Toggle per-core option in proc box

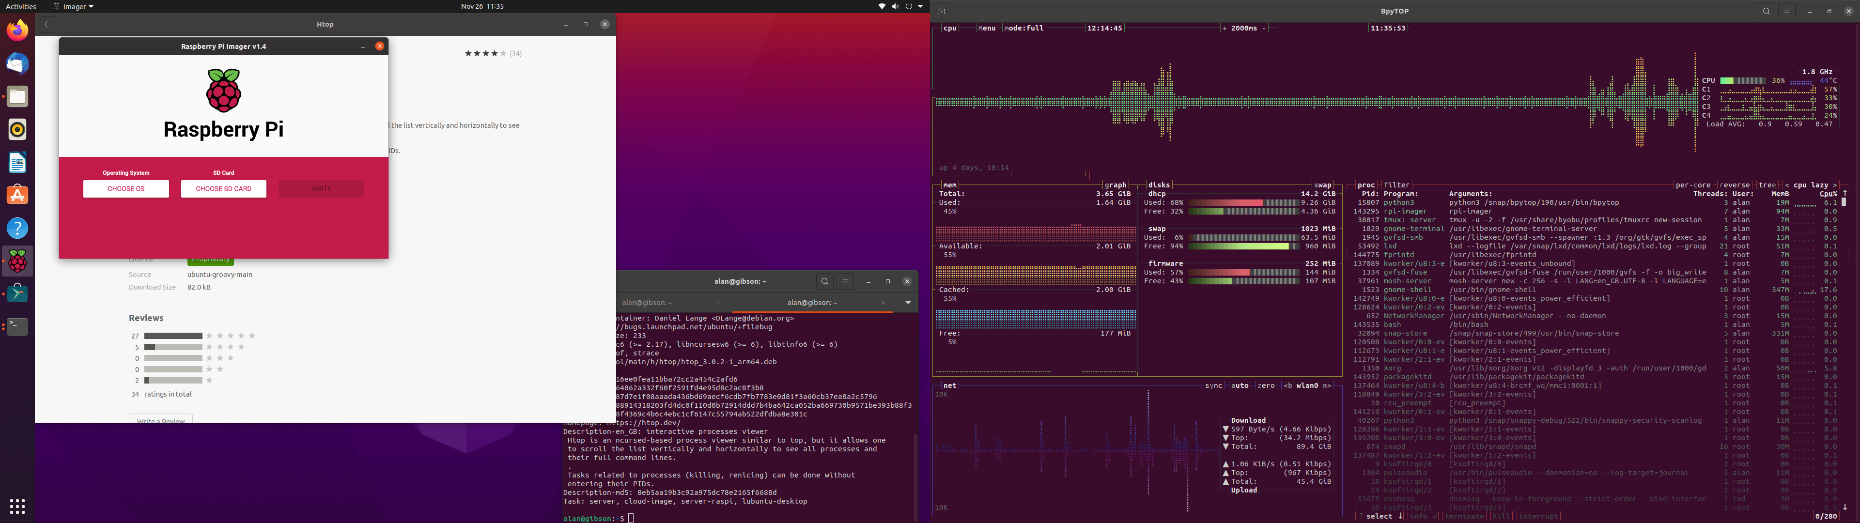(1692, 185)
